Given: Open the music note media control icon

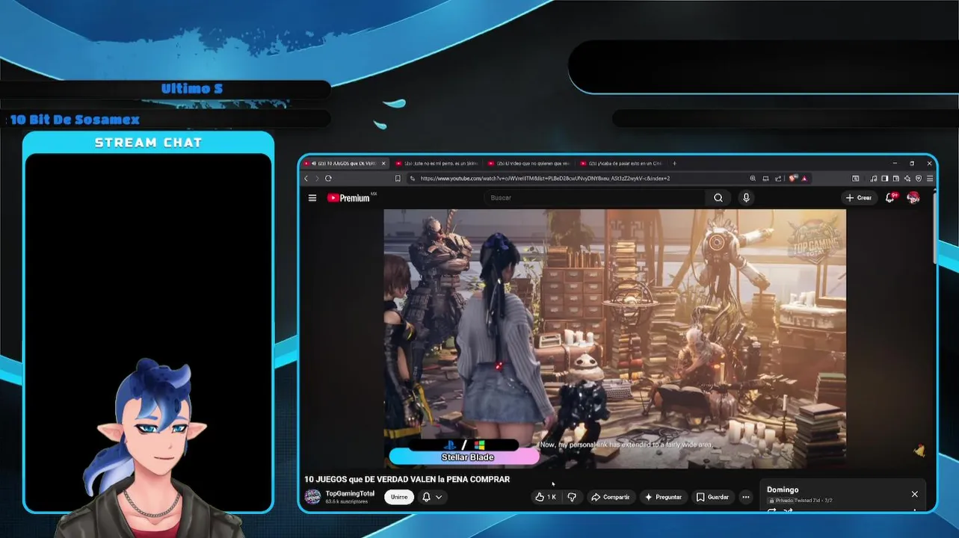Looking at the screenshot, I should pos(873,179).
